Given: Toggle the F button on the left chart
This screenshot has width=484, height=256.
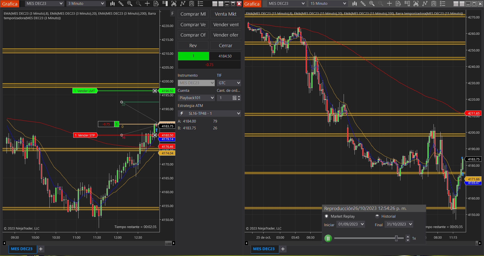Looking at the screenshot, I should pos(172,14).
